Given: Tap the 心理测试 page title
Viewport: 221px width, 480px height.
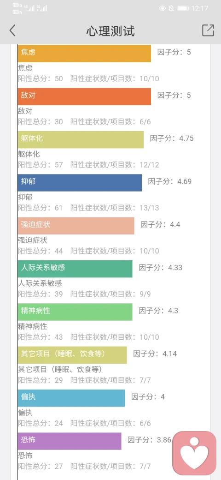Looking at the screenshot, I should click(x=110, y=31).
